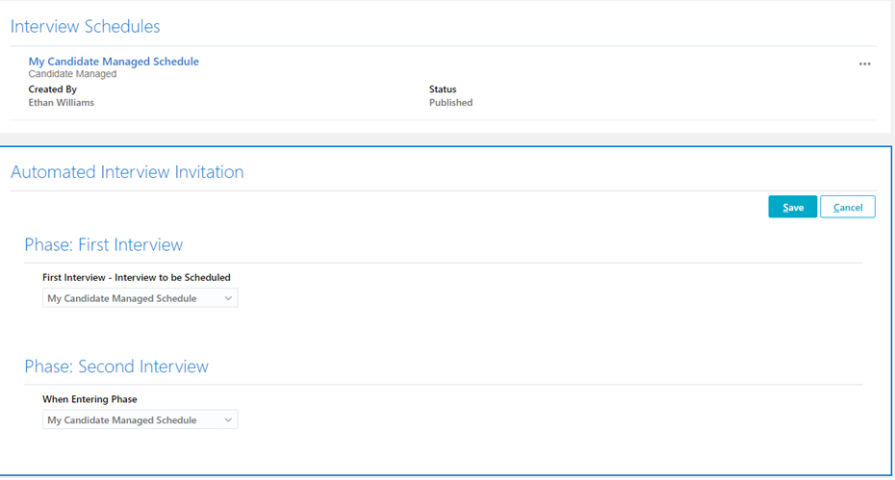Click the Automated Interview Invitation heading

[x=127, y=172]
